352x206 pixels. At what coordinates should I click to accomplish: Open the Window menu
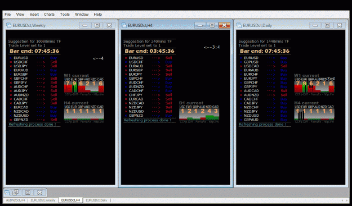pyautogui.click(x=82, y=15)
